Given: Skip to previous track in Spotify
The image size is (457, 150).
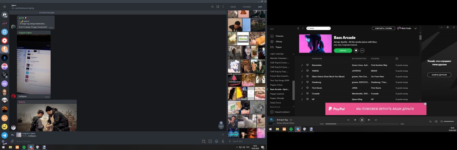Looking at the screenshot, I should [x=355, y=120].
